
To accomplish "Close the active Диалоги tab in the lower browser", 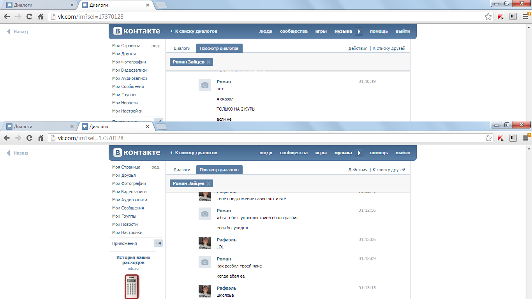I will click(x=148, y=127).
